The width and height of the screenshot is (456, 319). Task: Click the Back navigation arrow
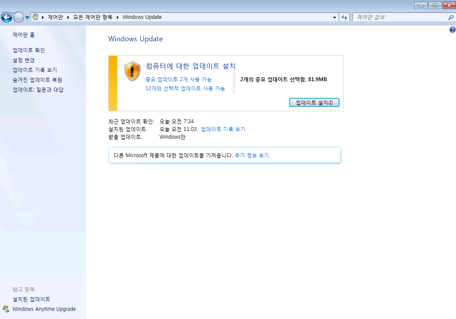pos(7,18)
